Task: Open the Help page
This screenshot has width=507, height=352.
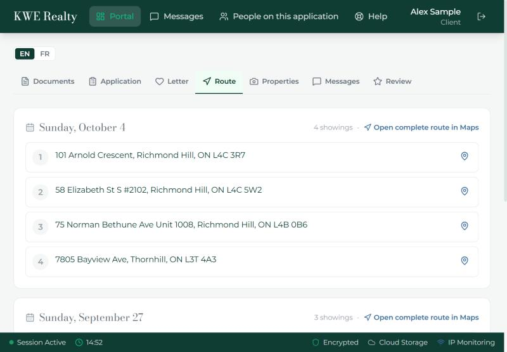Action: pyautogui.click(x=371, y=16)
